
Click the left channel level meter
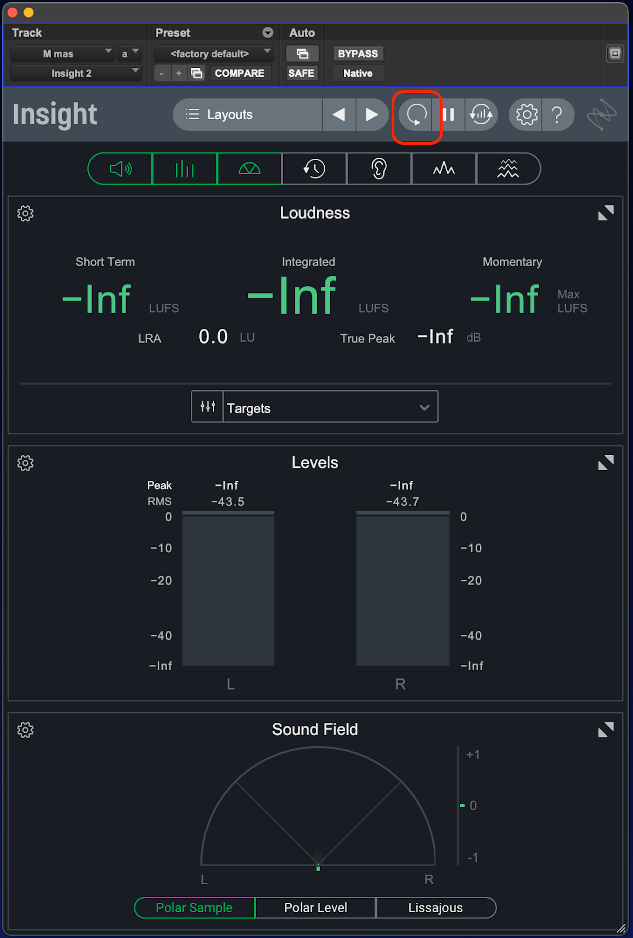(229, 589)
